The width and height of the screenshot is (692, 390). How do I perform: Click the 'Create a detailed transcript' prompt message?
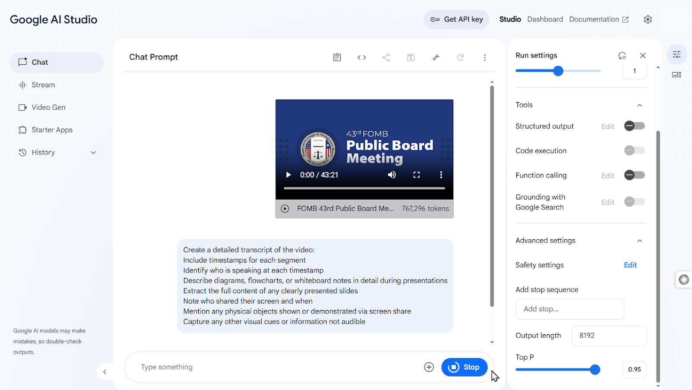coord(315,286)
